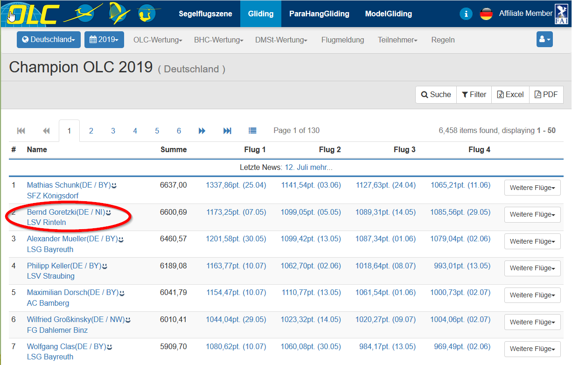Viewport: 572px width, 365px height.
Task: Open the blue info icon
Action: tap(466, 14)
